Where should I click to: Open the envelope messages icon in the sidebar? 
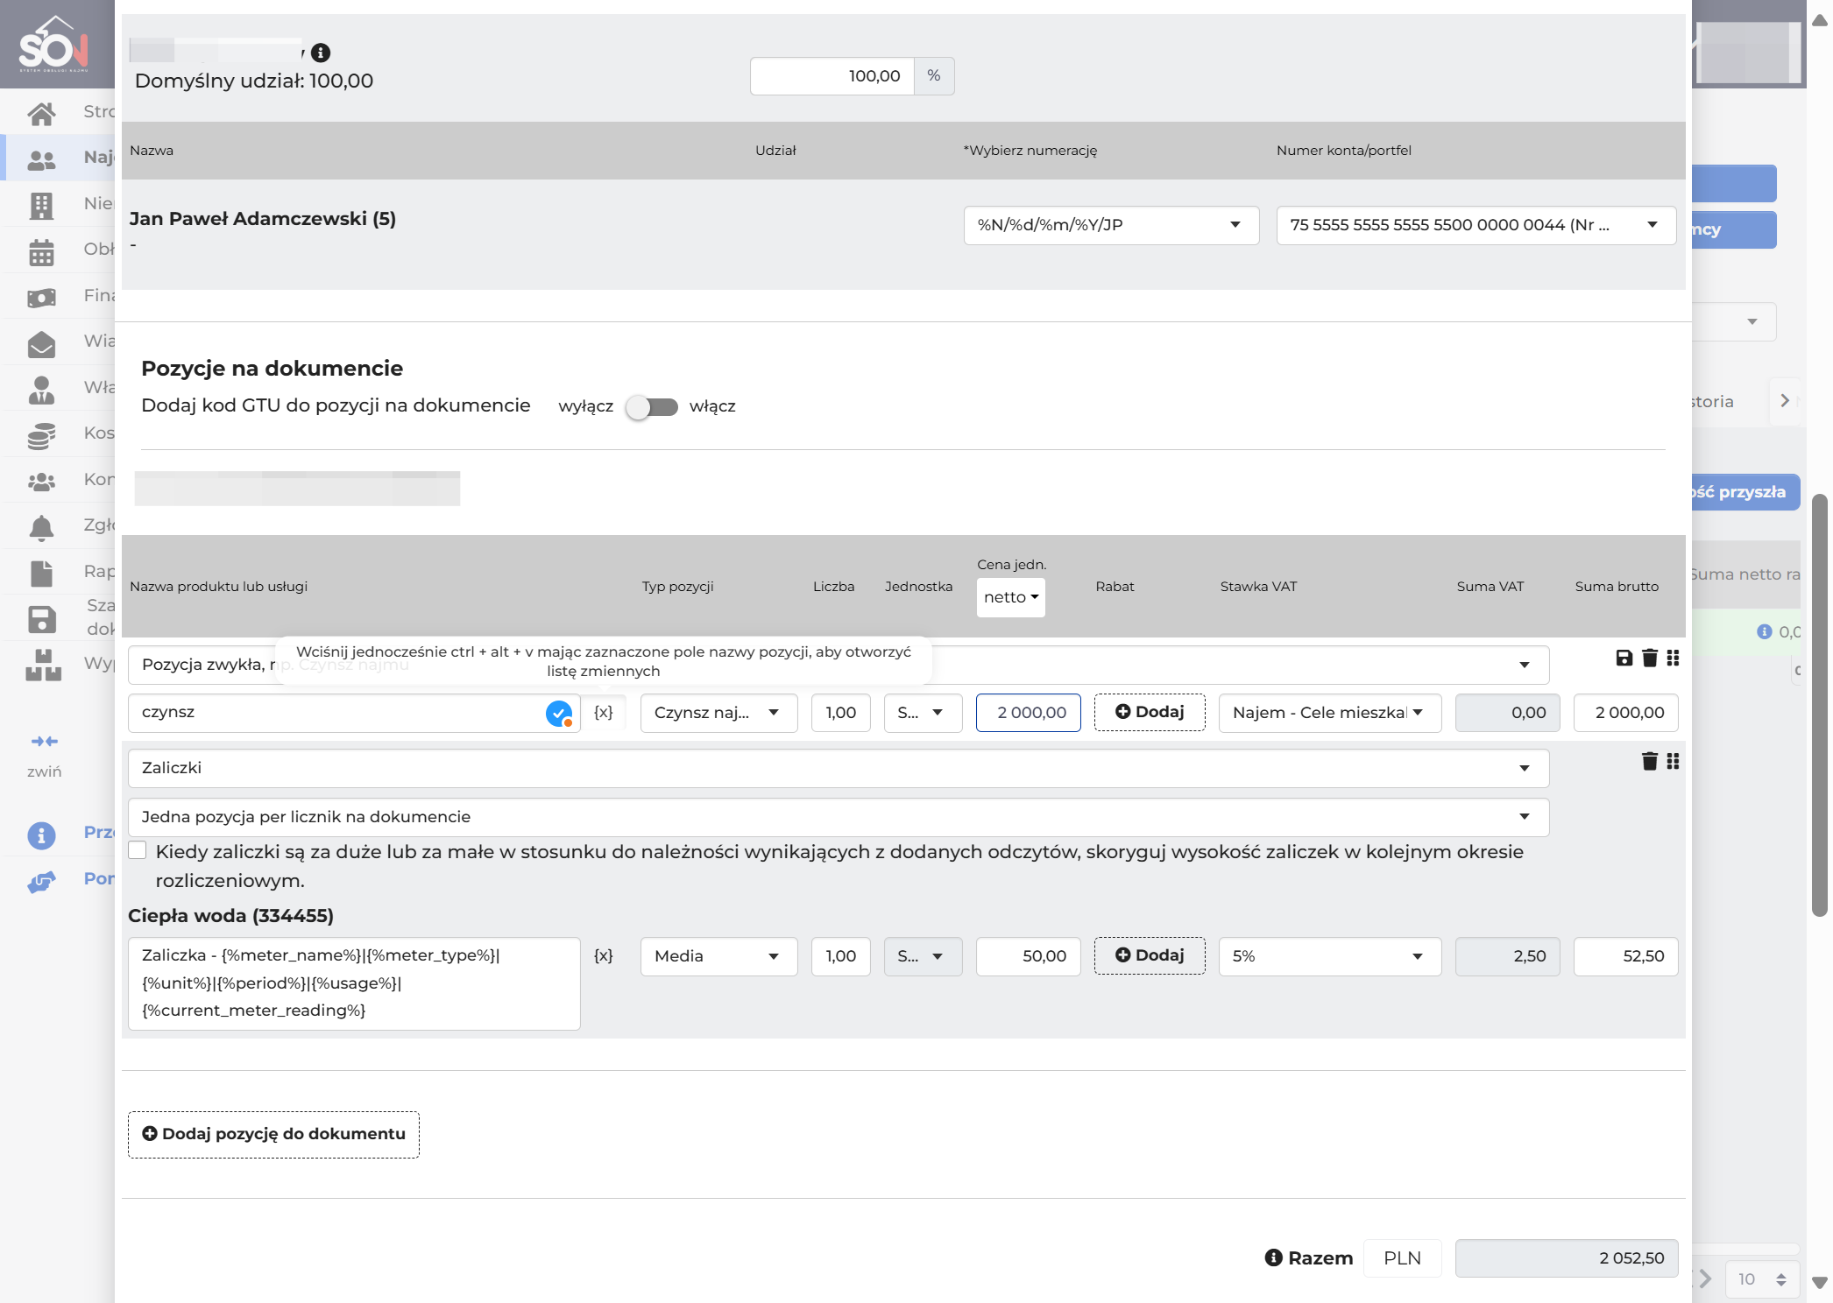[41, 343]
